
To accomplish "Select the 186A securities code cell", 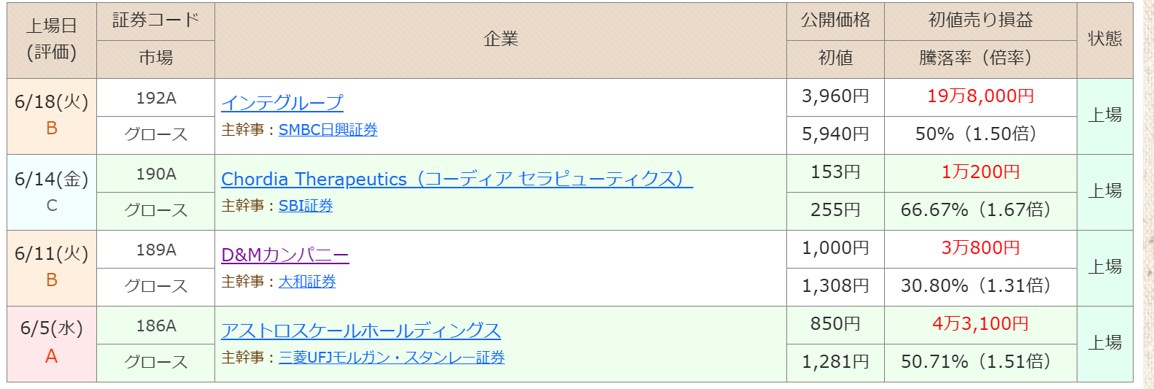I will [x=155, y=326].
